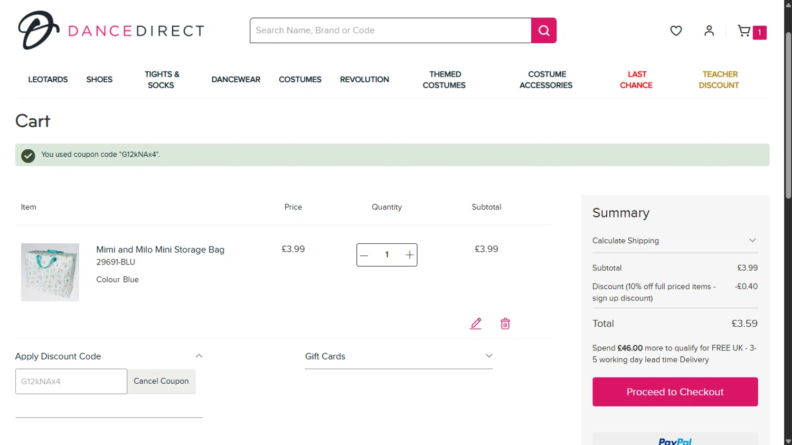Open the Revolution menu

364,80
